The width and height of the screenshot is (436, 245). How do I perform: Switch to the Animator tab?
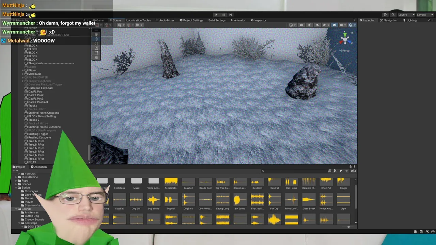pyautogui.click(x=238, y=20)
